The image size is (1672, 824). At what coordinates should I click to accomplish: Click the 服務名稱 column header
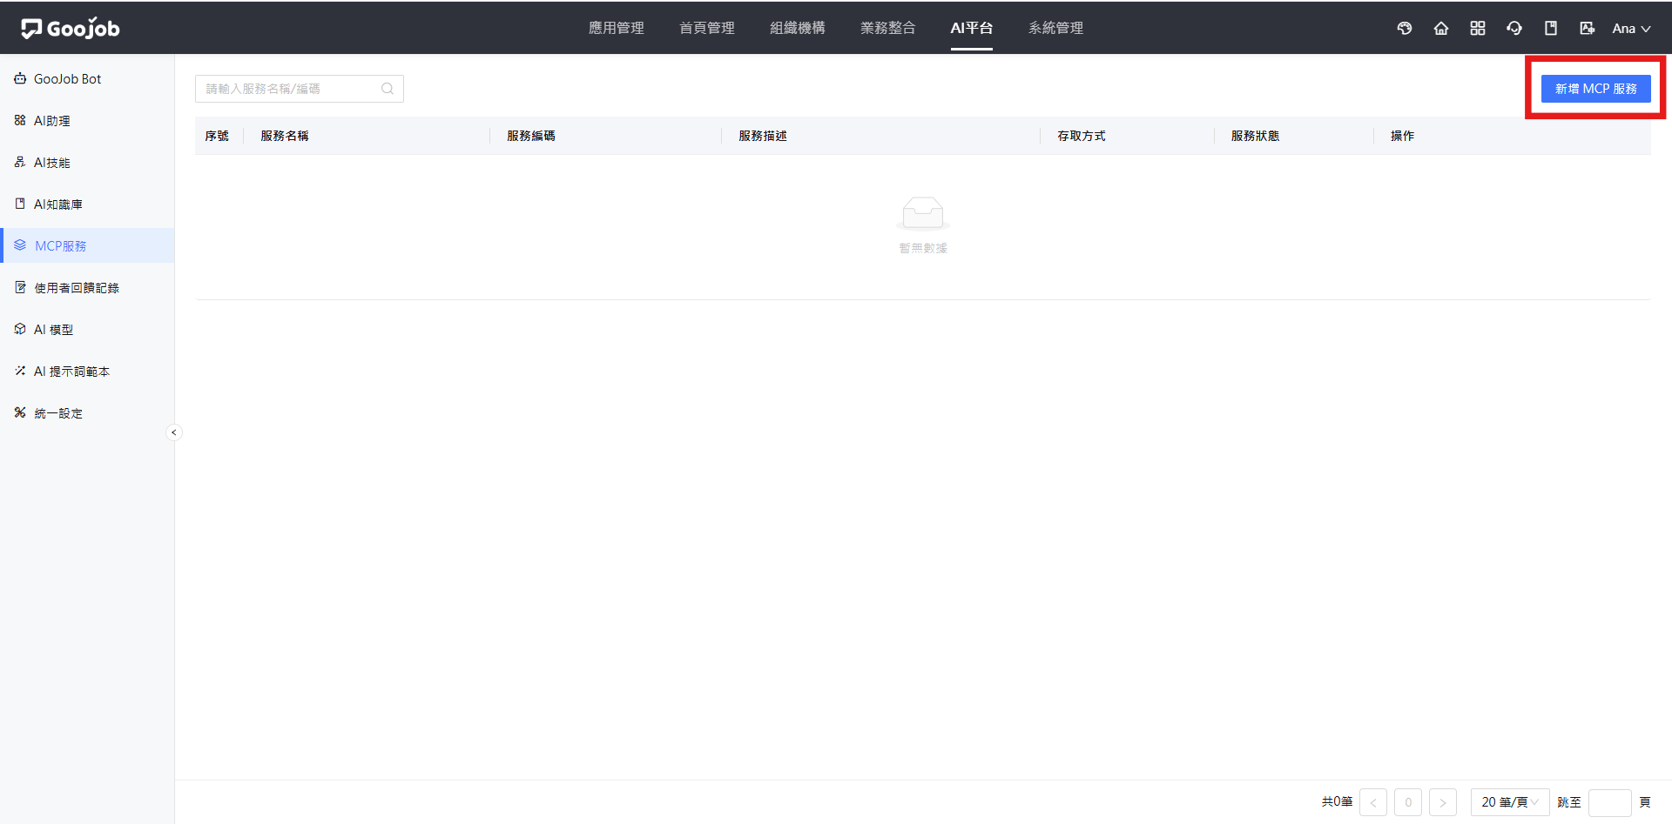tap(285, 136)
